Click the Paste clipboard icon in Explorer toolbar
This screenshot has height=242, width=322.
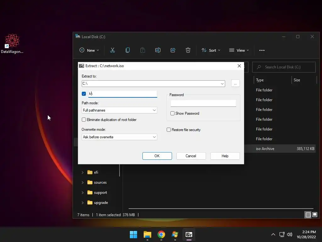click(x=143, y=50)
